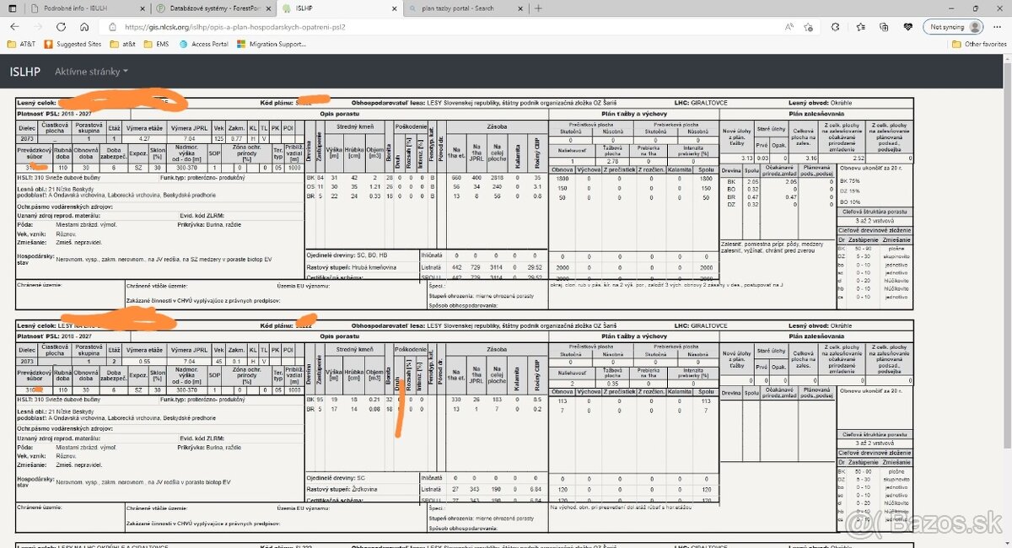Open the Access Portal bookmark
Viewport: 1012px width, 548px height.
click(x=203, y=44)
